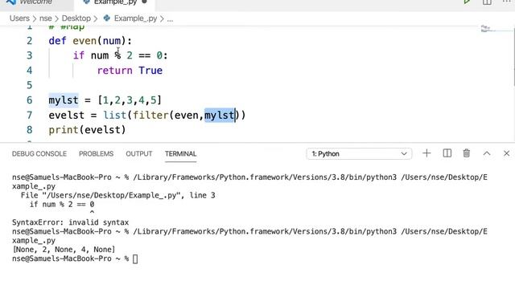This screenshot has width=515, height=289.
Task: Click 'mylst = [1,2,3,4,5]' line
Action: (x=105, y=100)
